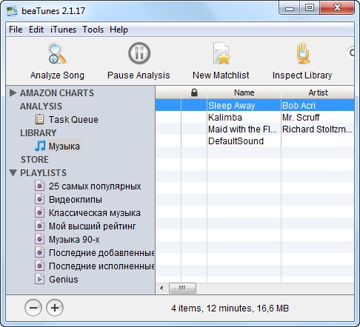Image resolution: width=360 pixels, height=327 pixels.
Task: Select the LIBRARY section header
Action: click(39, 132)
